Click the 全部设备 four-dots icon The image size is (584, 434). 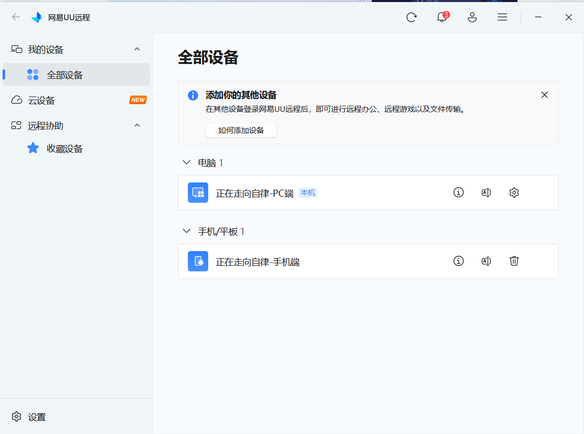click(33, 75)
